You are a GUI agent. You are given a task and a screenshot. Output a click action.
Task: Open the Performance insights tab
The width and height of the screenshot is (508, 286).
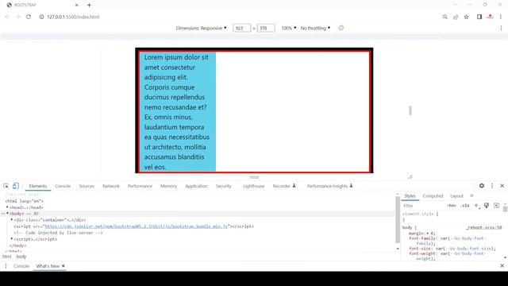click(330, 186)
